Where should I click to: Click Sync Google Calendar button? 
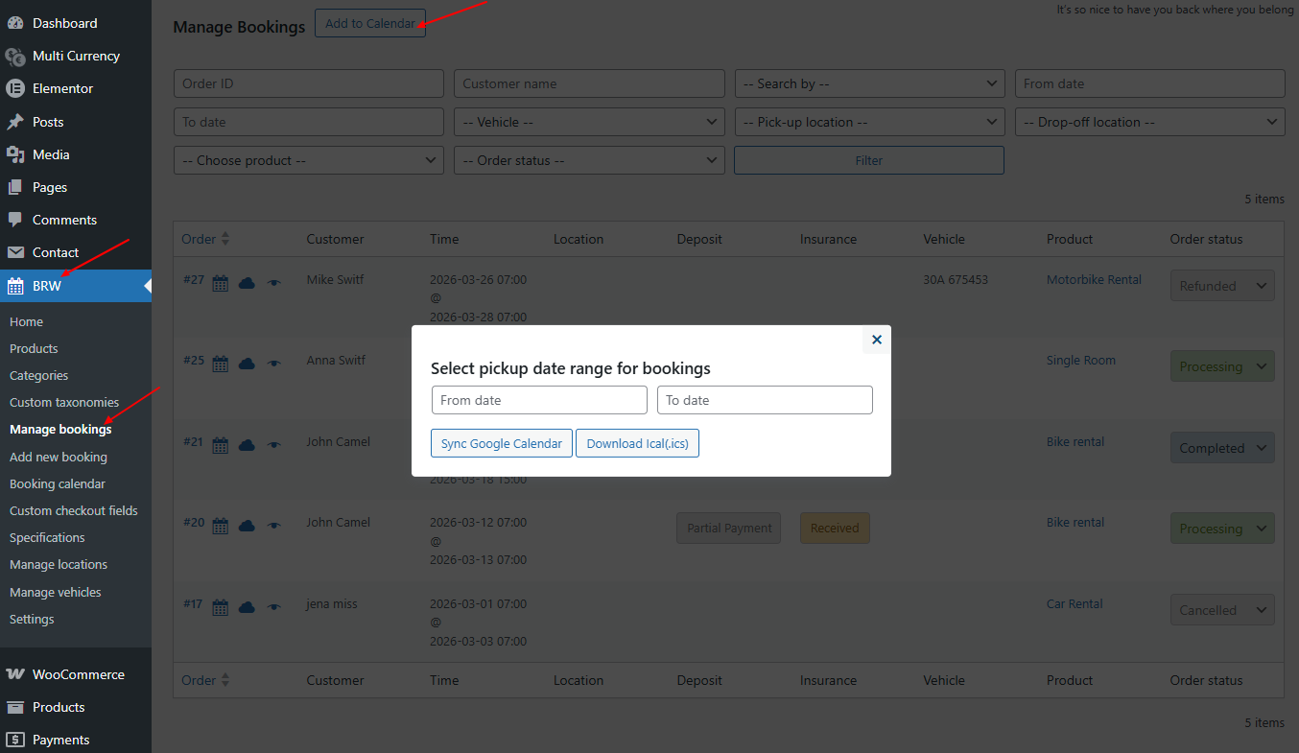(501, 443)
